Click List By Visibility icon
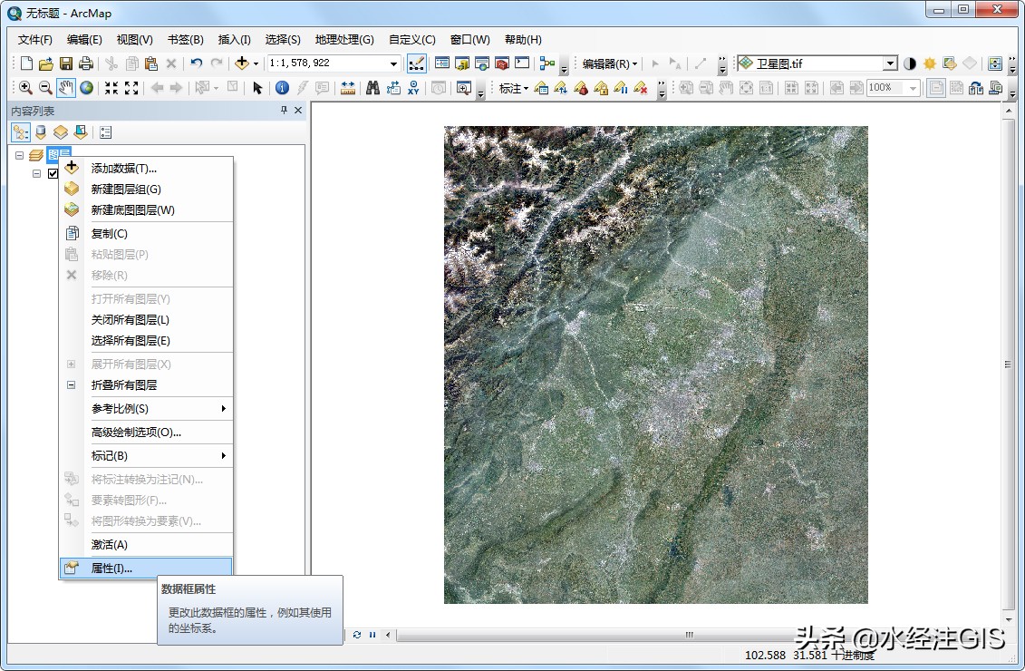The width and height of the screenshot is (1025, 671). (61, 132)
